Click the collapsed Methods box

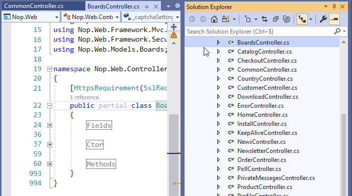pos(101,164)
